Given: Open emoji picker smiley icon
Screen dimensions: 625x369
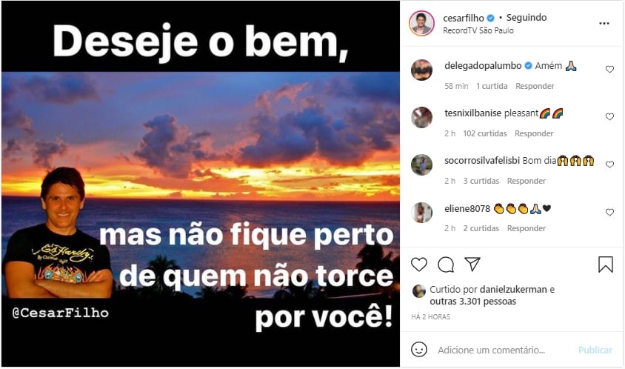Looking at the screenshot, I should 419,350.
